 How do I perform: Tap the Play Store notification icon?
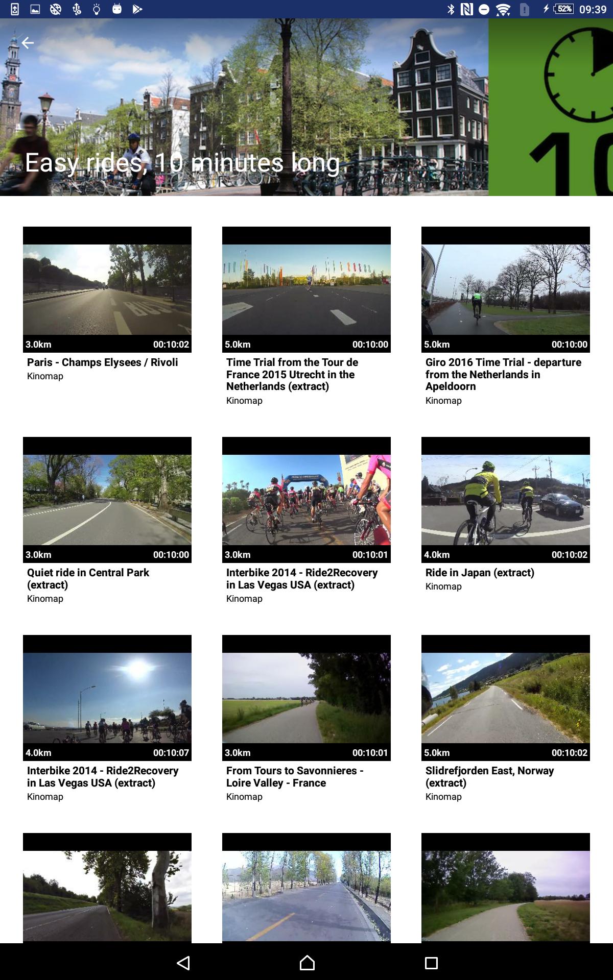pos(137,9)
